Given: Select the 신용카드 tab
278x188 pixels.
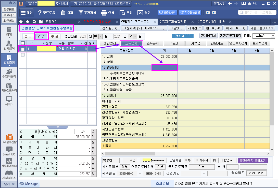Looking at the screenshot, I should [x=217, y=43].
